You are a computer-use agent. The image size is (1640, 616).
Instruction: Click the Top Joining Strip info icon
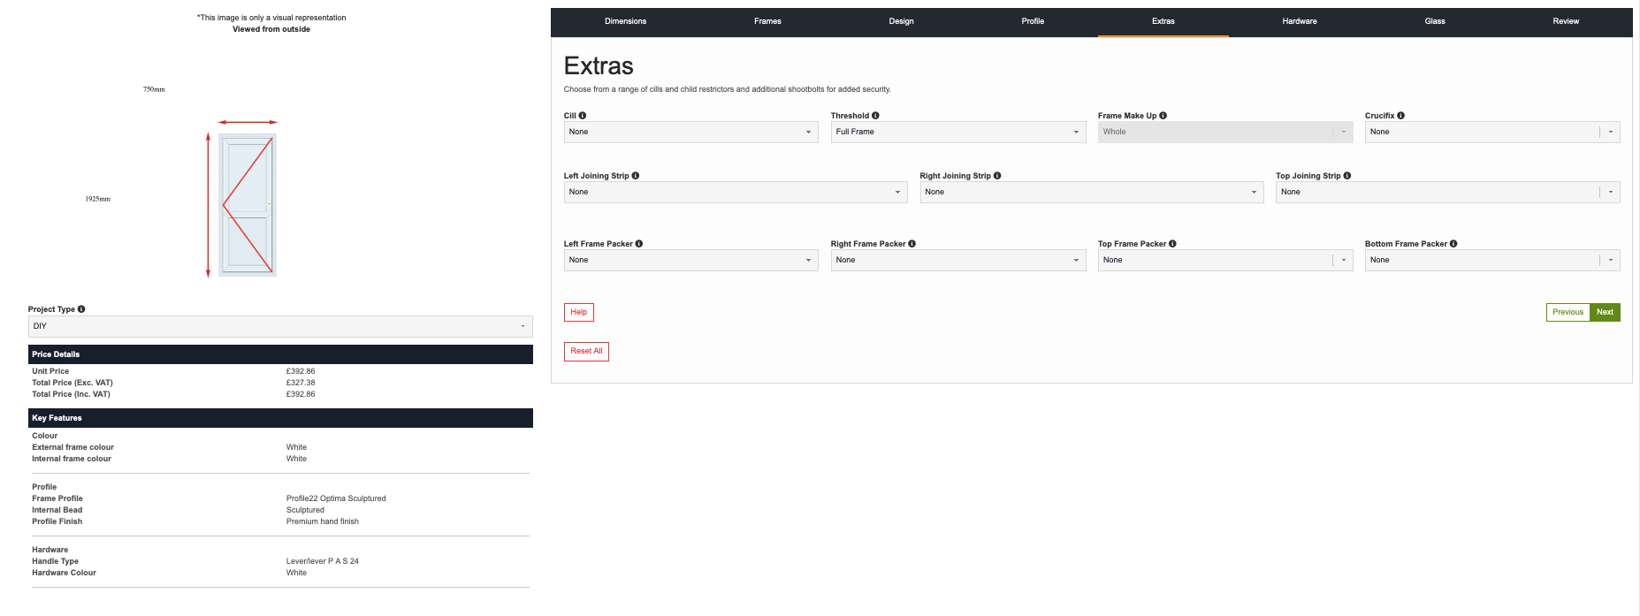pyautogui.click(x=1346, y=176)
